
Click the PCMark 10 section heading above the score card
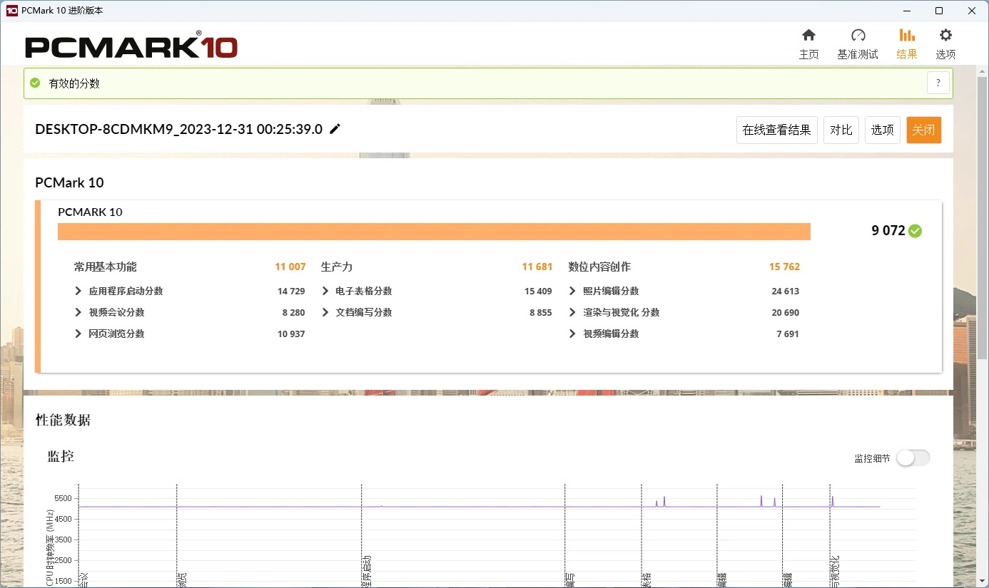[69, 182]
